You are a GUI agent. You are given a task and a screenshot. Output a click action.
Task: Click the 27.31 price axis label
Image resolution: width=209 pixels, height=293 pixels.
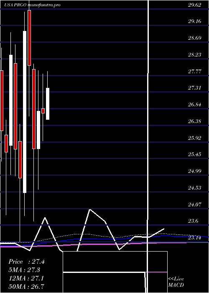[195, 88]
